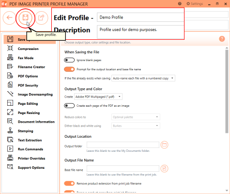The width and height of the screenshot is (230, 194).
Task: Toggle Create each page as image
Action: [69, 106]
